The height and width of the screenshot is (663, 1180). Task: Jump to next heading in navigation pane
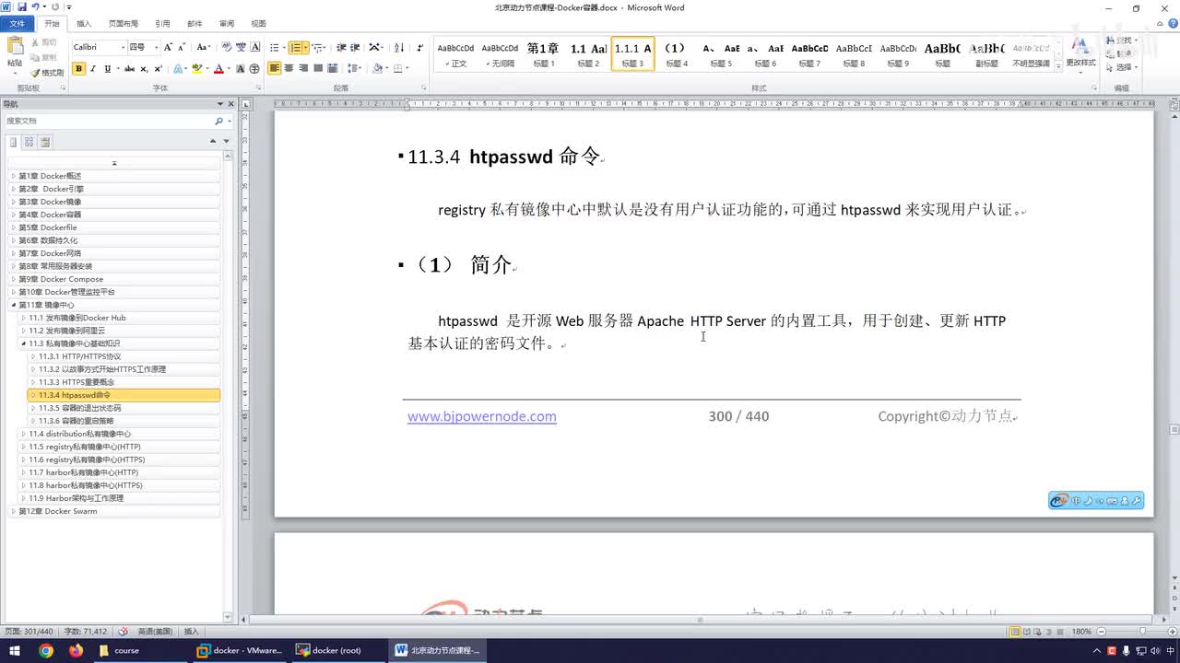pyautogui.click(x=227, y=142)
